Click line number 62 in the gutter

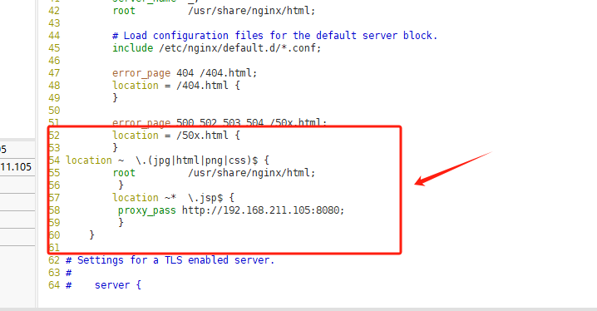point(54,260)
